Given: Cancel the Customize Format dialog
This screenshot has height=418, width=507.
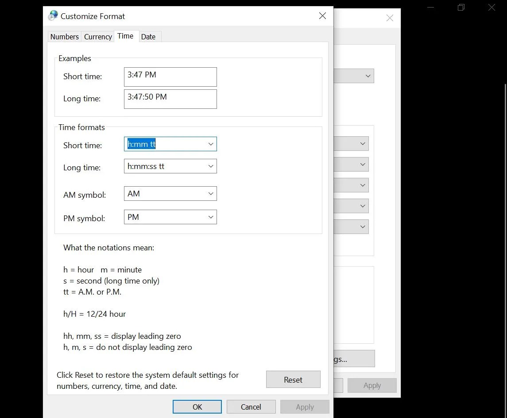Looking at the screenshot, I should (251, 406).
